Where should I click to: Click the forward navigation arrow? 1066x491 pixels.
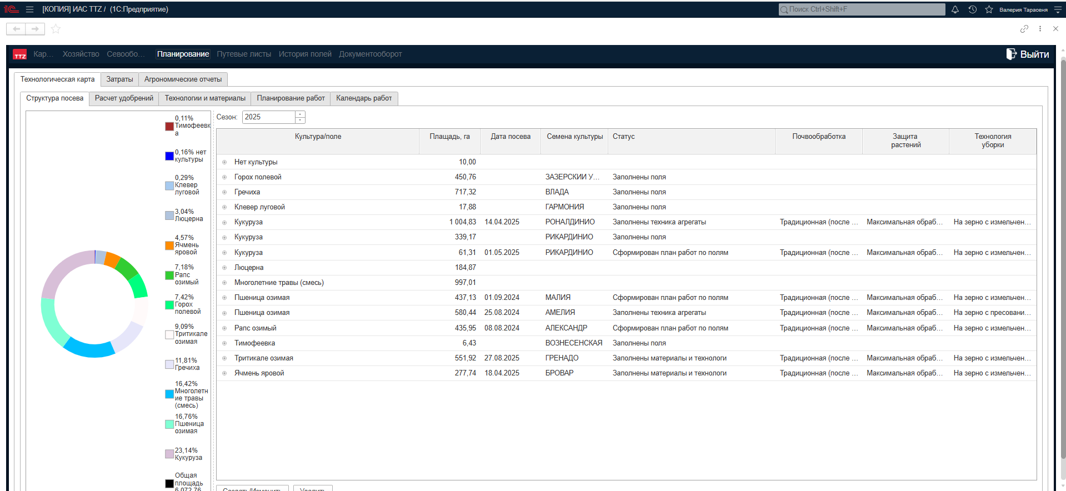(35, 29)
